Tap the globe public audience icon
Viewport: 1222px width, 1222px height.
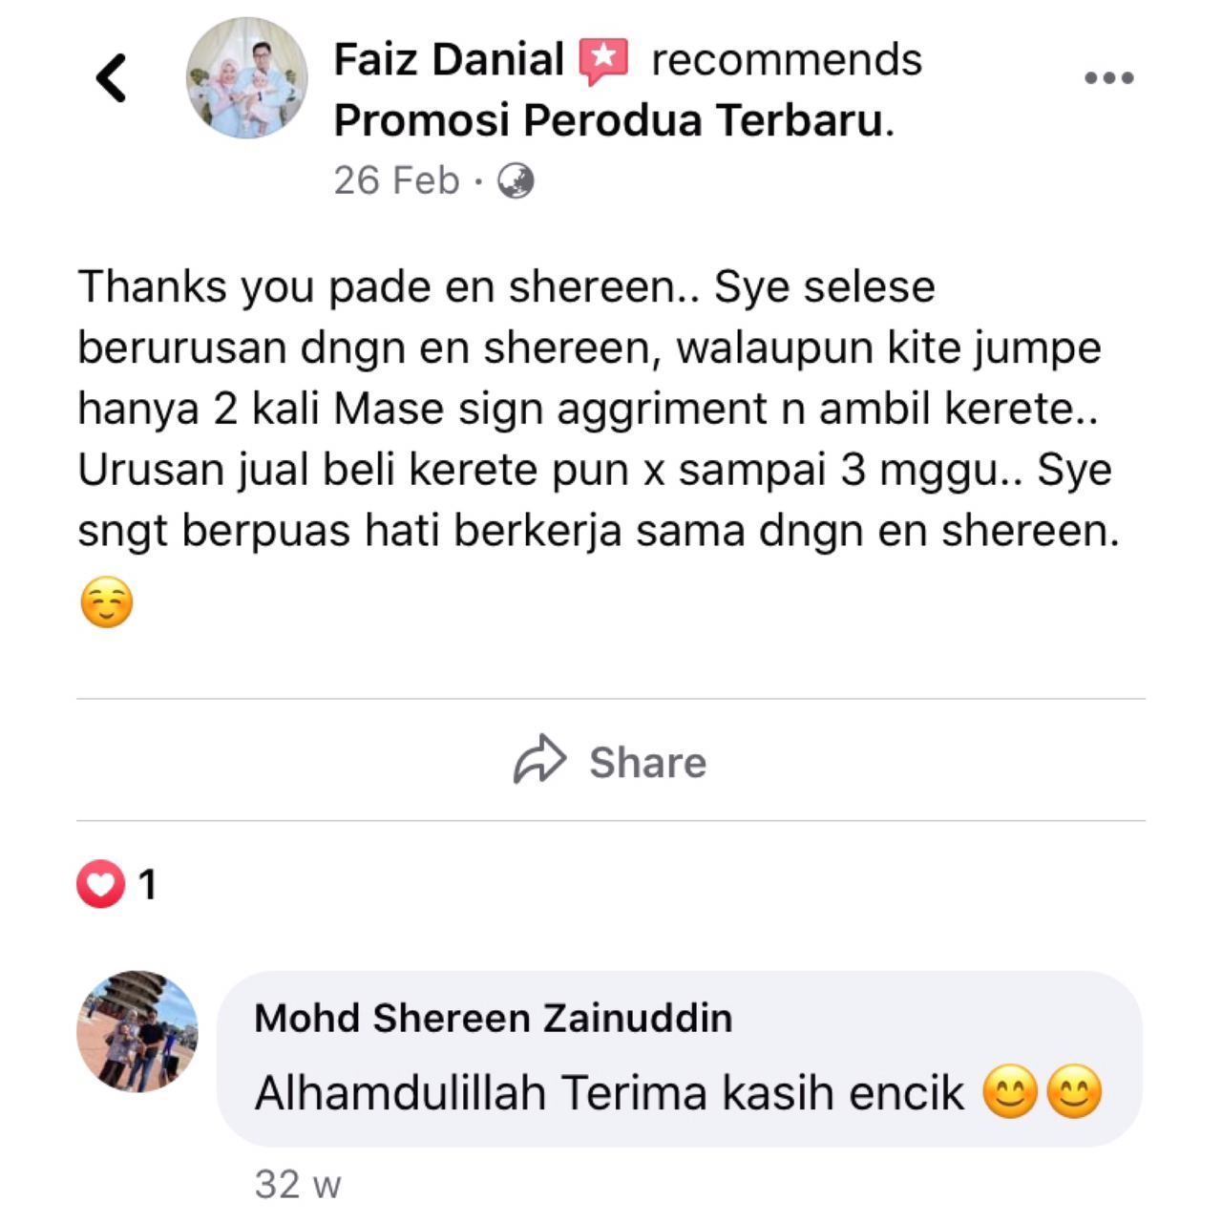[x=516, y=180]
